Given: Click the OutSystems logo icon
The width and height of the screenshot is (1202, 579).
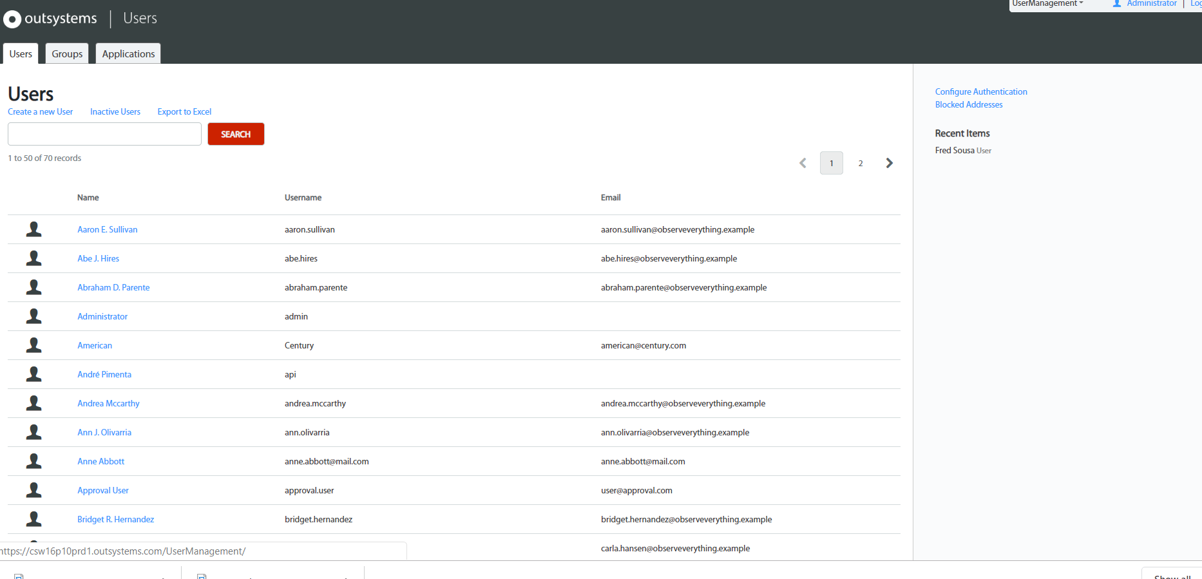Looking at the screenshot, I should click(12, 19).
